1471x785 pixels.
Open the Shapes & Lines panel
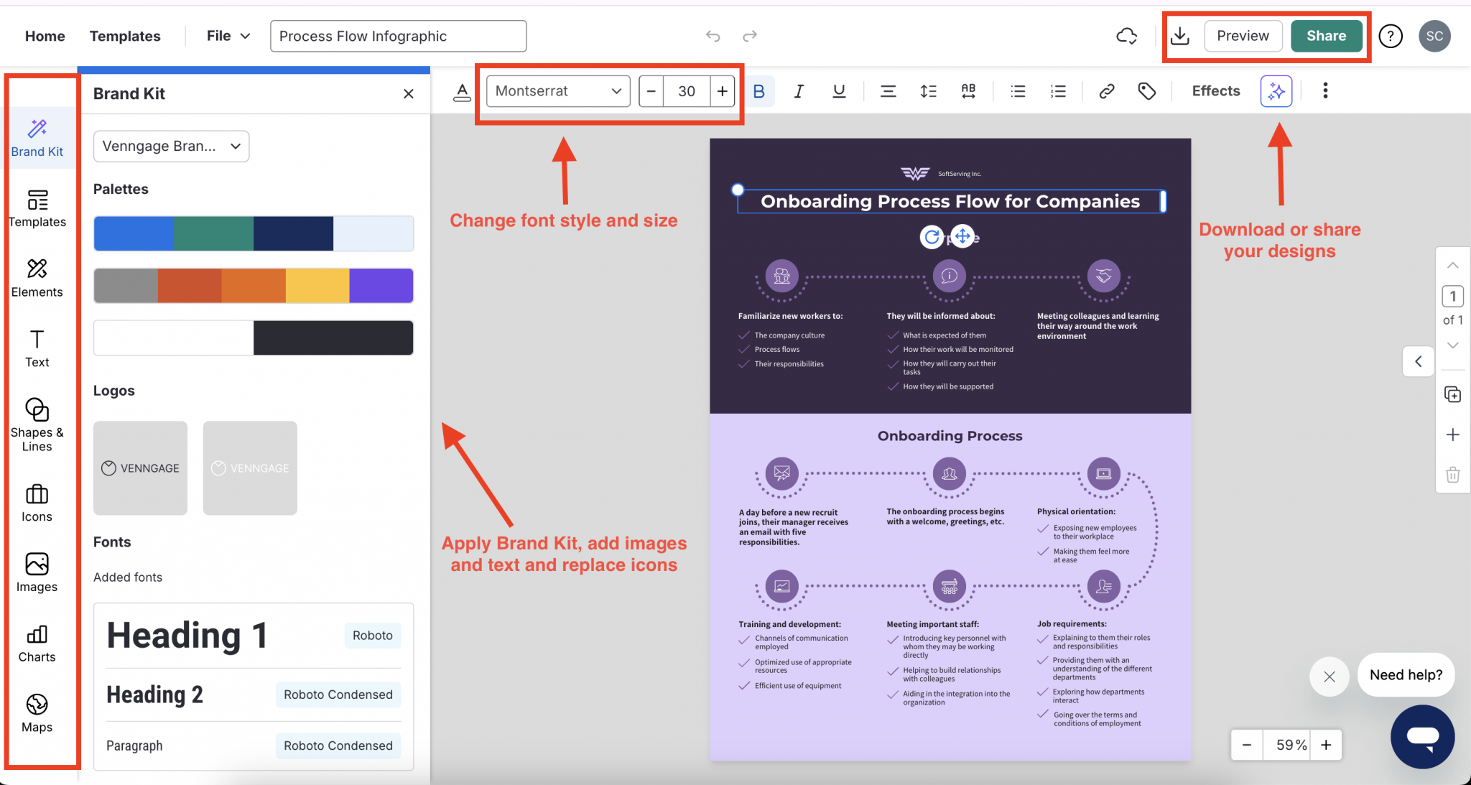click(x=37, y=423)
